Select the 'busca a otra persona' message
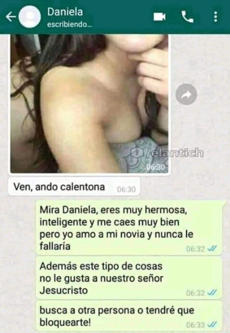This screenshot has width=230, height=333. [x=129, y=316]
